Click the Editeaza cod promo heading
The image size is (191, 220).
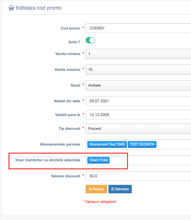[x=39, y=8]
